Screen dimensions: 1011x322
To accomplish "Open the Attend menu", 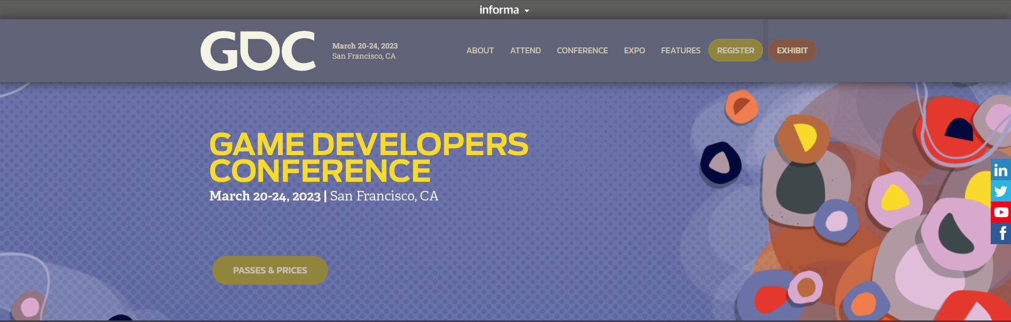I will (x=526, y=51).
